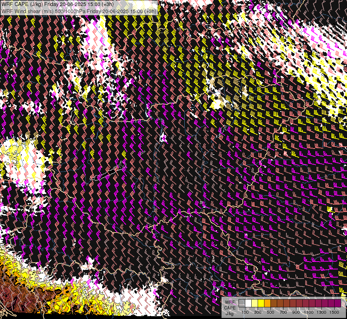Viewport: 347px width, 319px height.
Task: Click the 100 value on legend
Action: pos(245,312)
